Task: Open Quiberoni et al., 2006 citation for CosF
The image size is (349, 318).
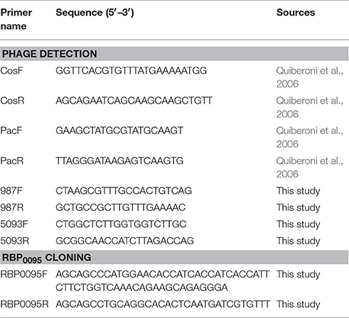Action: pyautogui.click(x=310, y=77)
